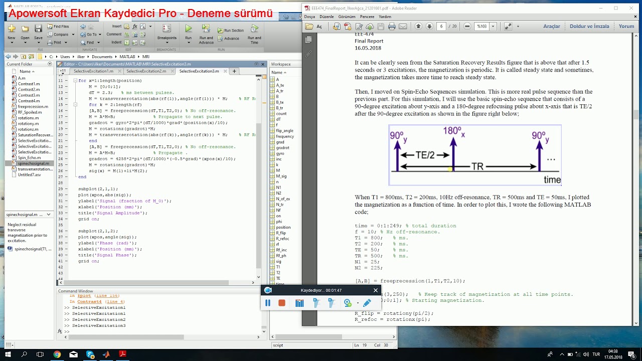
Task: Go to next page in Adobe Reader
Action: [x=429, y=27]
